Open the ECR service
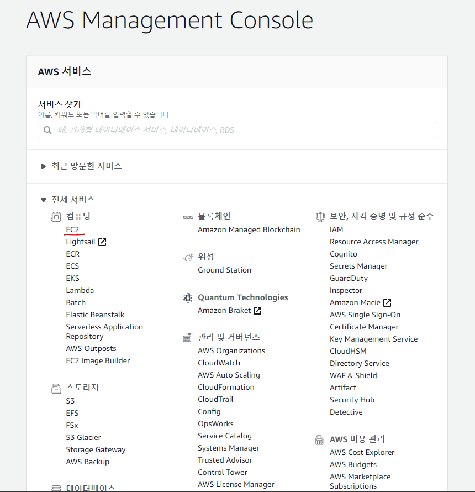This screenshot has height=492, width=475. pyautogui.click(x=73, y=254)
